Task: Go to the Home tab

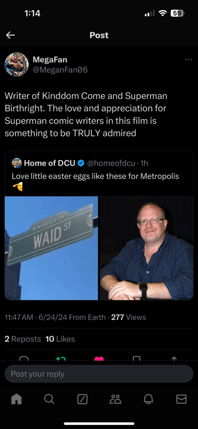Action: pyautogui.click(x=16, y=399)
